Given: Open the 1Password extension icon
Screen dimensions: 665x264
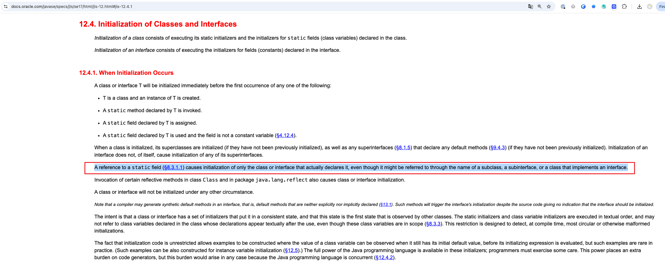Looking at the screenshot, I should [563, 7].
